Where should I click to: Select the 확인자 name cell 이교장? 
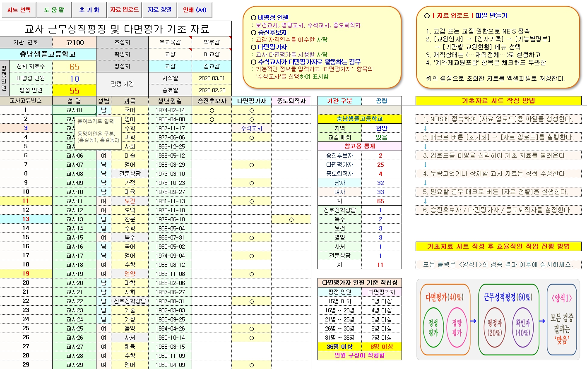pos(212,54)
